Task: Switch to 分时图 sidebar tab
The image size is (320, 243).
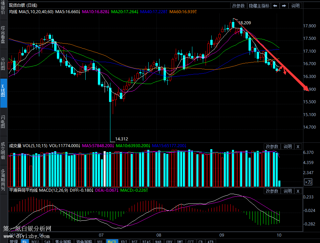Action: click(3, 63)
